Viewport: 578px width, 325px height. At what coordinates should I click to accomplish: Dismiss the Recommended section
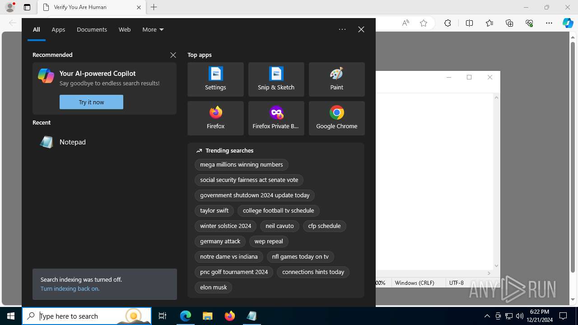(x=173, y=55)
